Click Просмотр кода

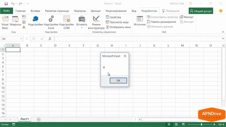point(117,22)
